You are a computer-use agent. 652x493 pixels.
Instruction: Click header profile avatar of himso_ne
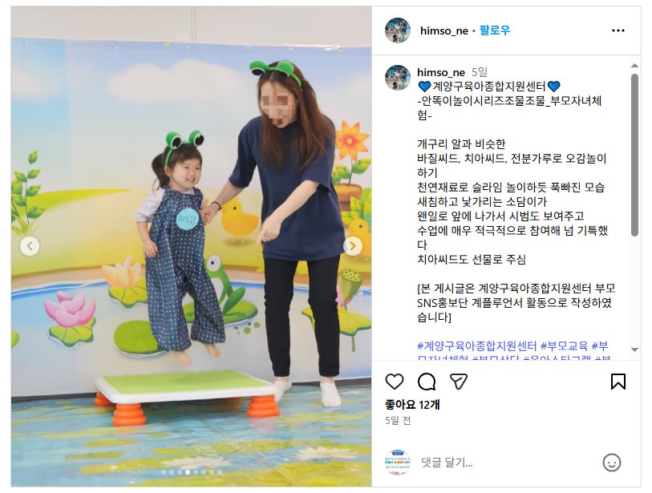coord(398,30)
